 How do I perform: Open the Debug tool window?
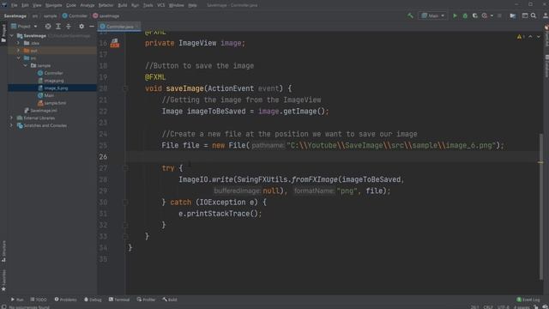(x=93, y=300)
